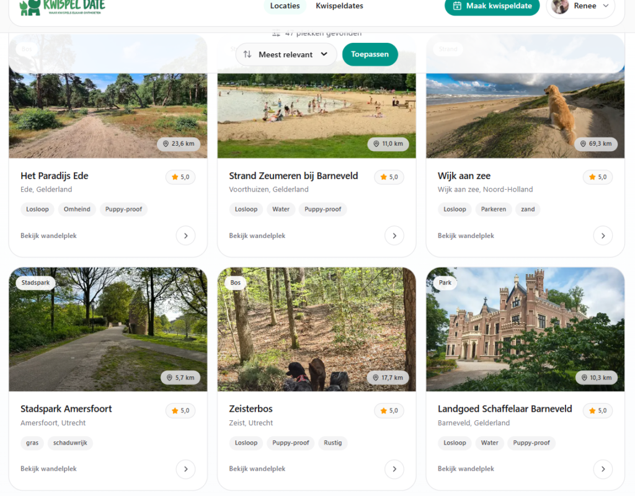The width and height of the screenshot is (635, 496).
Task: Open Renee's profile avatar
Action: pyautogui.click(x=560, y=6)
